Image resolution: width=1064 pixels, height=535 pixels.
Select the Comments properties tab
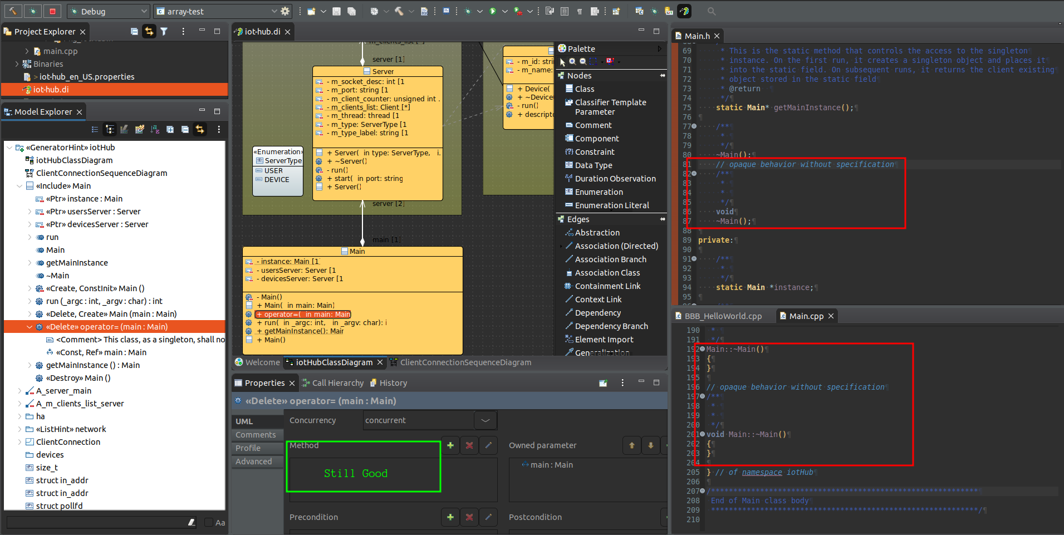[x=257, y=435]
